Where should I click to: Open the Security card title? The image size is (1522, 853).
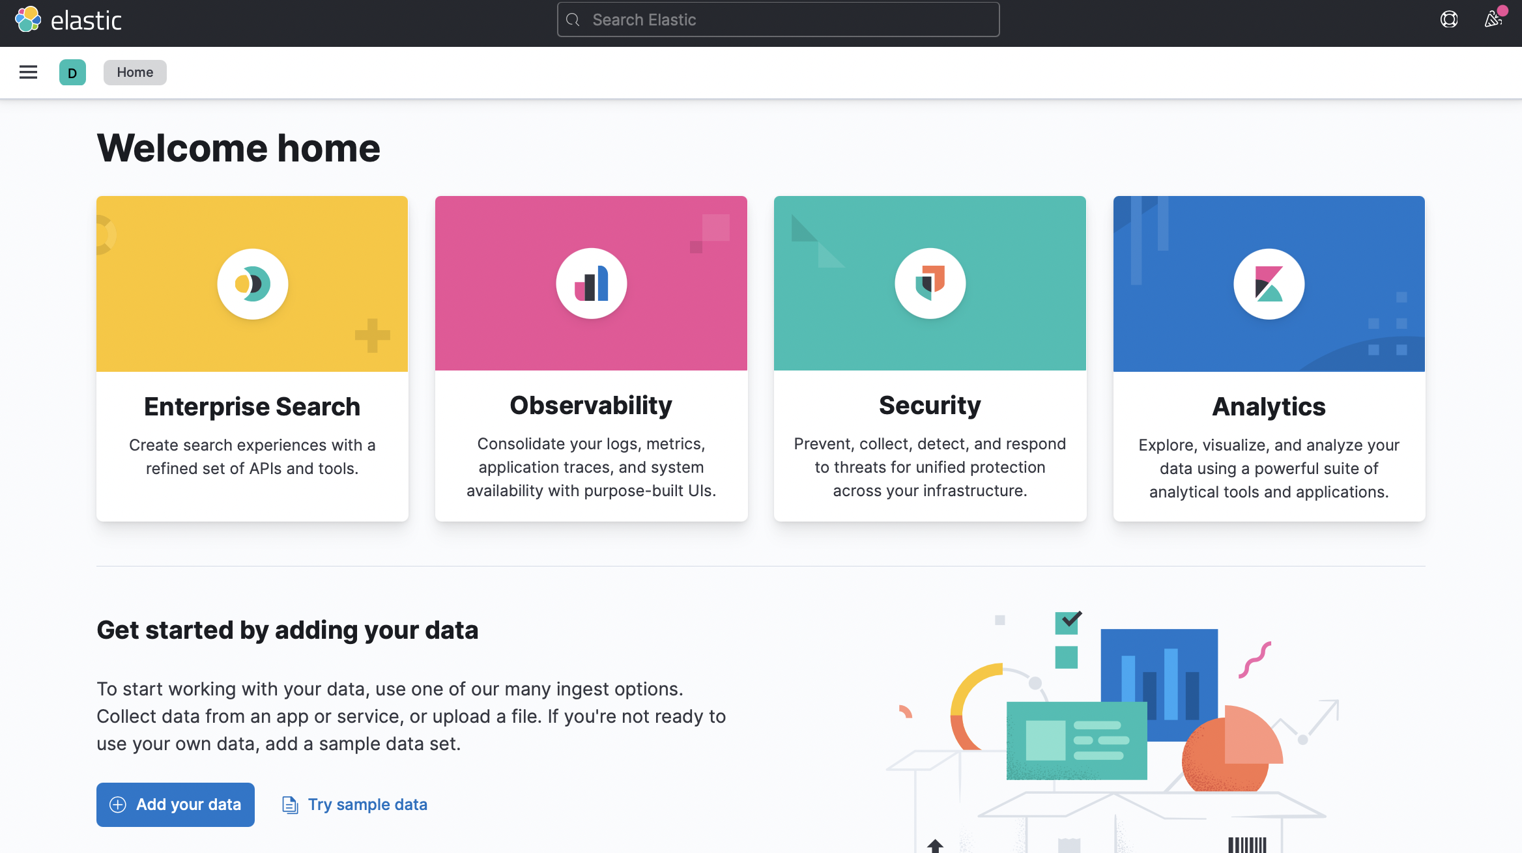pos(930,406)
